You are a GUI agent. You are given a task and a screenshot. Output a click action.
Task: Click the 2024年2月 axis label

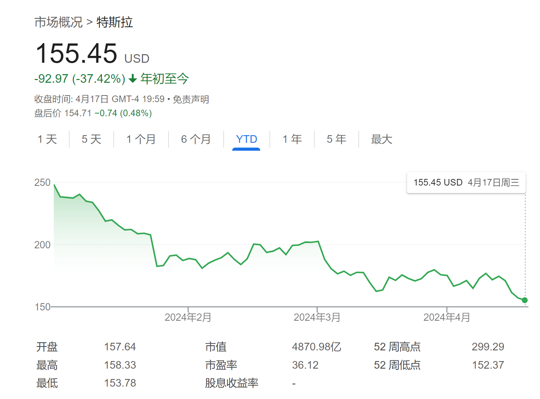(188, 317)
